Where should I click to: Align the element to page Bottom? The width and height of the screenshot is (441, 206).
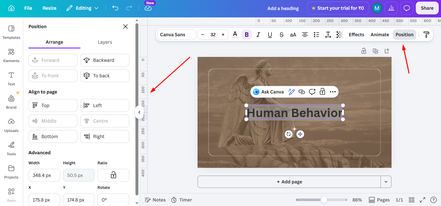53,136
